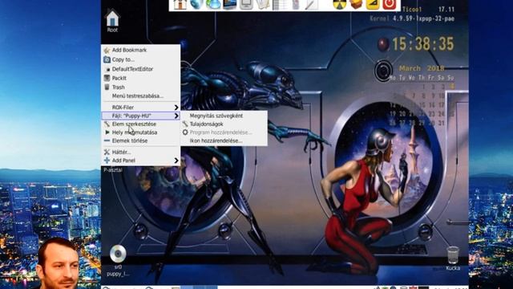Open Menü testreszabása... menu customization entry
513x289 pixels.
pyautogui.click(x=141, y=96)
